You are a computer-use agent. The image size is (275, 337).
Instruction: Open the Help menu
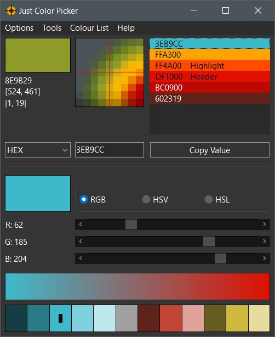[x=126, y=28]
